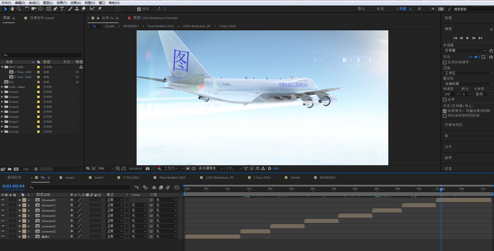Viewport: 494px width, 251px height.
Task: Open the viewer resolution dropdown
Action: click(174, 169)
